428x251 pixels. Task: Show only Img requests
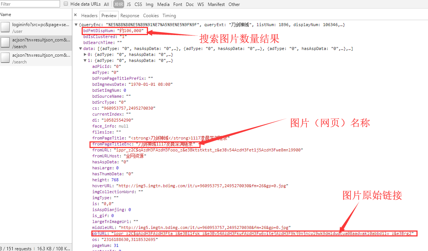point(149,4)
